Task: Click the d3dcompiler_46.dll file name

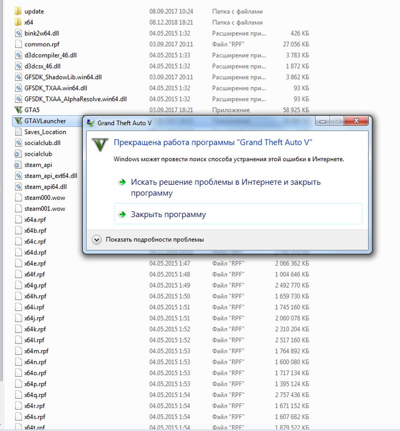Action: click(x=50, y=55)
